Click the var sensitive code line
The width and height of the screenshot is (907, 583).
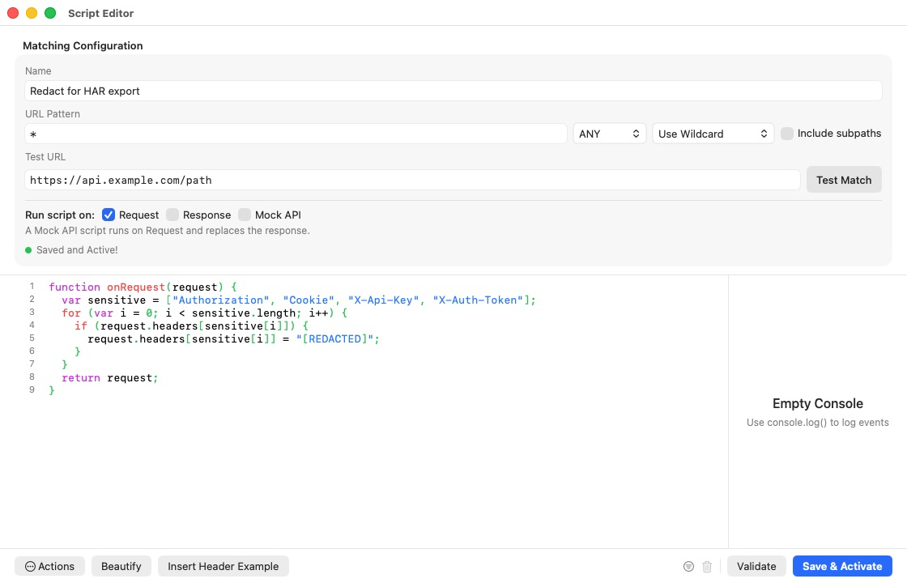point(299,300)
